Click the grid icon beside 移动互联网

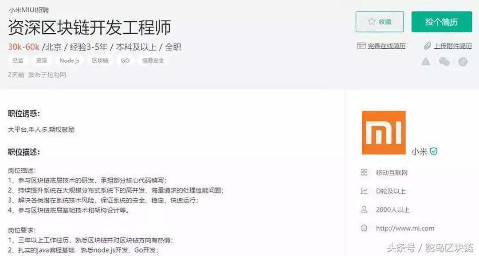coord(364,172)
